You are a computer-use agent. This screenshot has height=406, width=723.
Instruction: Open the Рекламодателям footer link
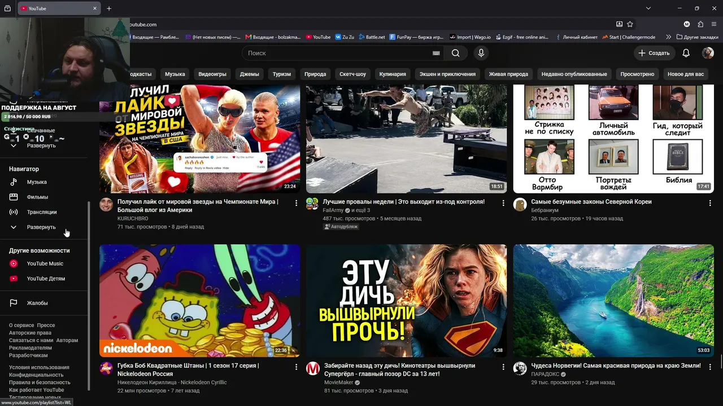click(31, 348)
